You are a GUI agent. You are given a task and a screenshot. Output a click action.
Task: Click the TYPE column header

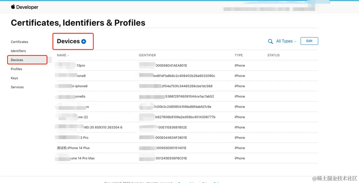coord(239,55)
